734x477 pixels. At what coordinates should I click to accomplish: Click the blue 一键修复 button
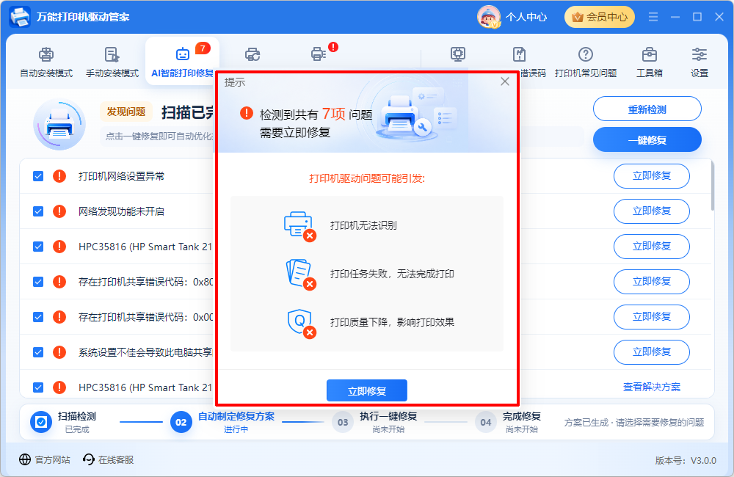point(647,139)
